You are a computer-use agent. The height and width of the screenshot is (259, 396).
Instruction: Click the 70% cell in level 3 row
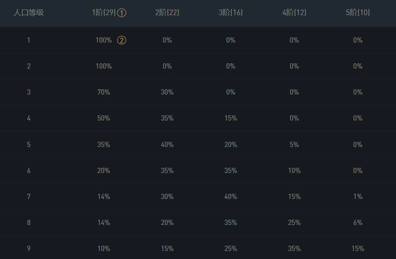[x=104, y=92]
